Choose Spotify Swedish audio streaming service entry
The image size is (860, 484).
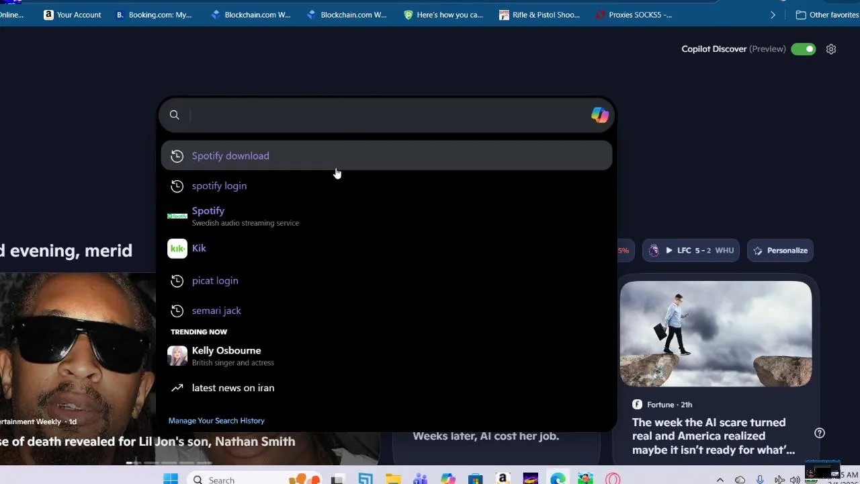coord(386,216)
